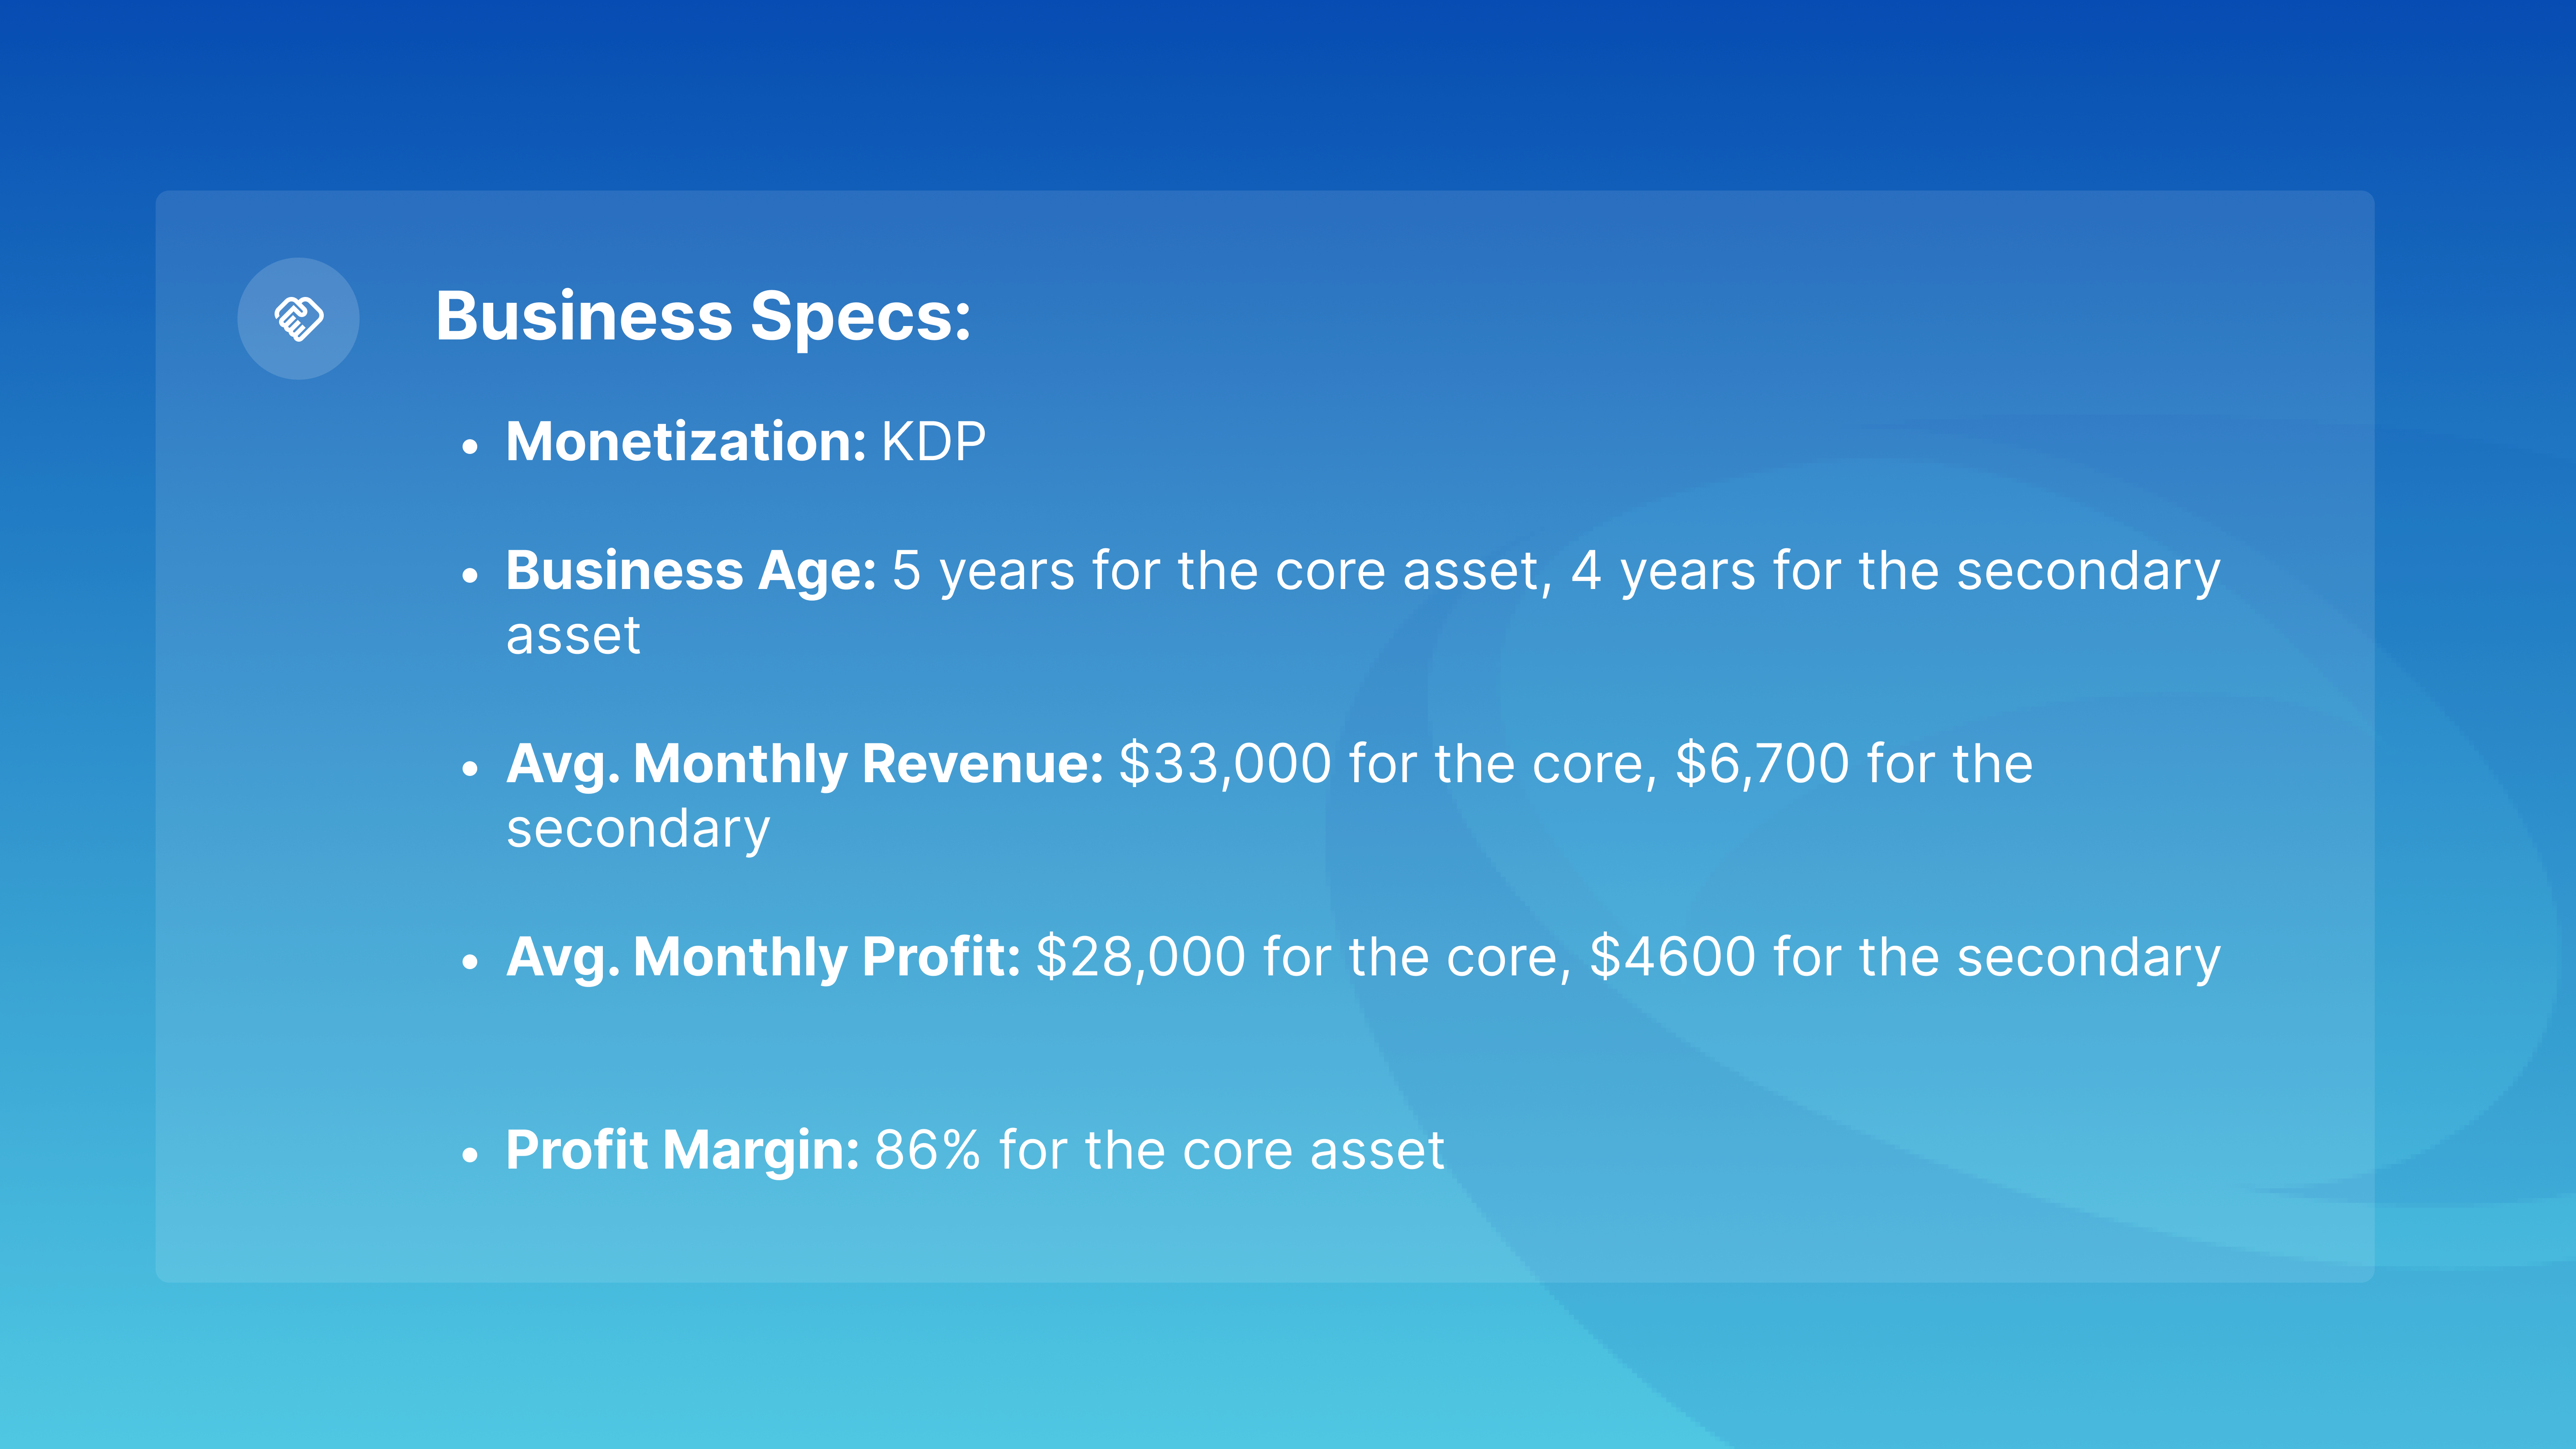Click the bullet point beside Monetization
2576x1449 pixels.
471,446
